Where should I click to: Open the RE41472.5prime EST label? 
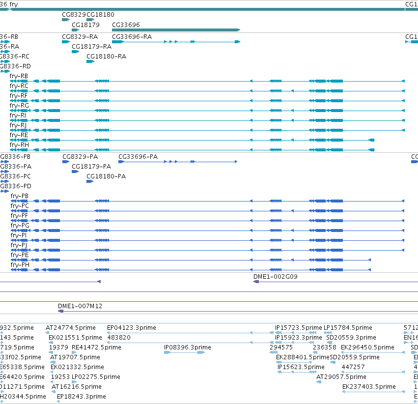pyautogui.click(x=96, y=347)
